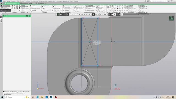Switch to the third document tab
The image size is (176, 99).
(43, 3)
